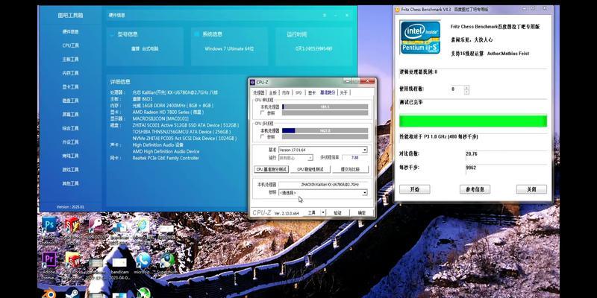
Task: Click 对比倍数 value 20.76
Action: point(472,154)
